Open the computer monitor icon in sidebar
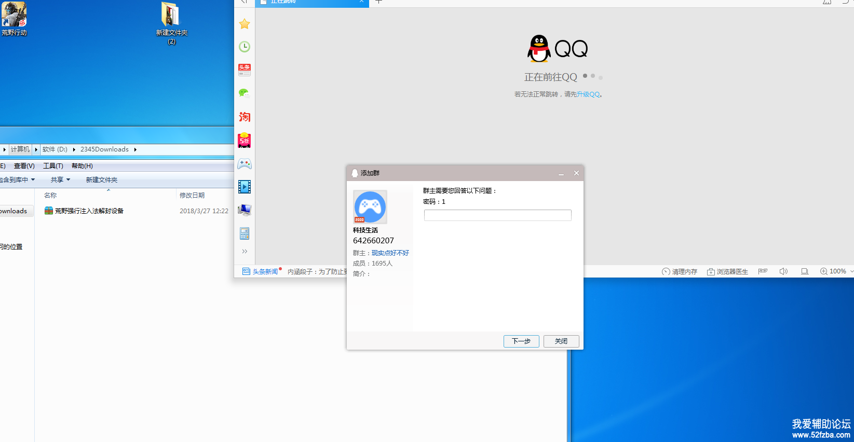This screenshot has height=442, width=854. 245,210
